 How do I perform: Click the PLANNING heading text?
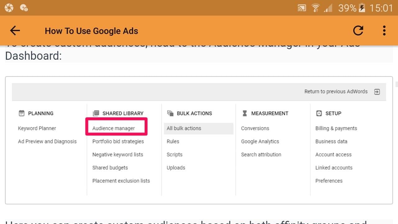click(x=41, y=113)
